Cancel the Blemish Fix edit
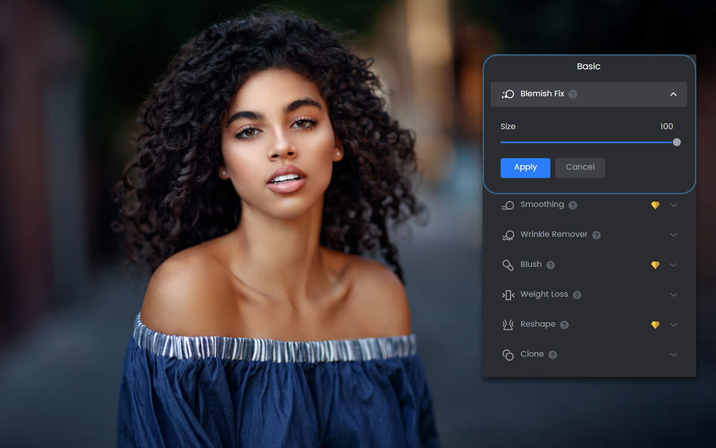 pos(580,168)
